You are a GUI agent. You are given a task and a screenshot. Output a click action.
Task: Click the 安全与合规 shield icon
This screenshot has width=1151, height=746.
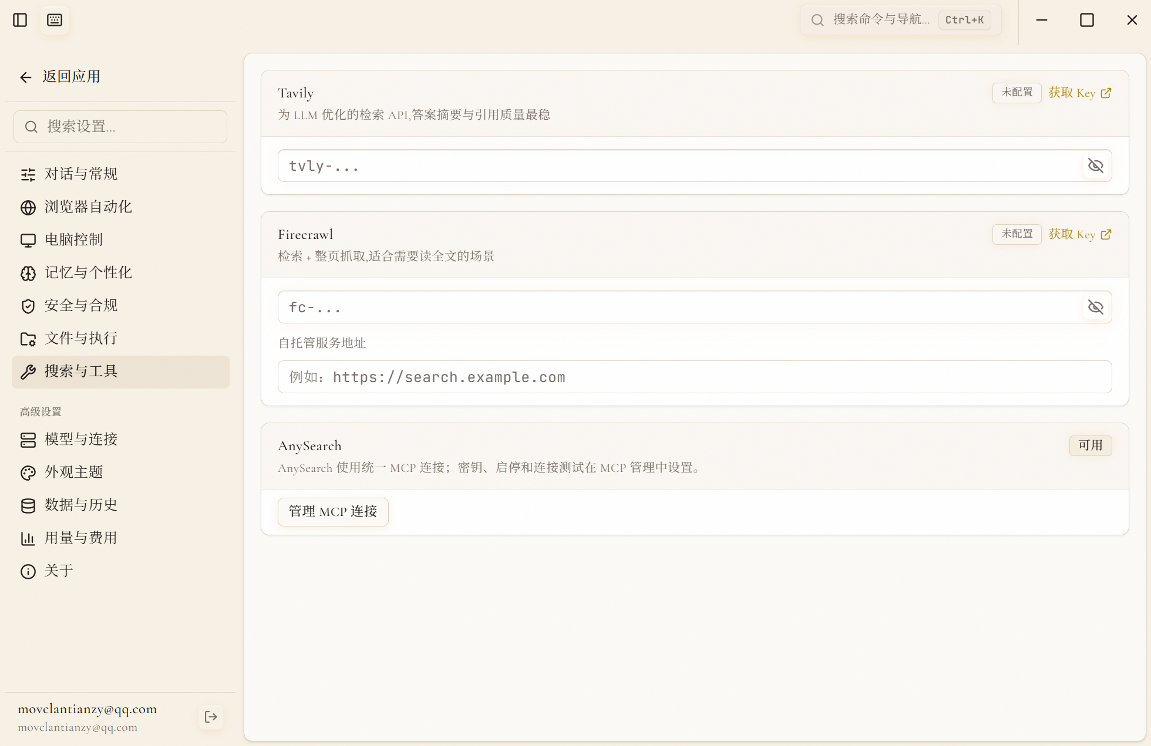[28, 306]
